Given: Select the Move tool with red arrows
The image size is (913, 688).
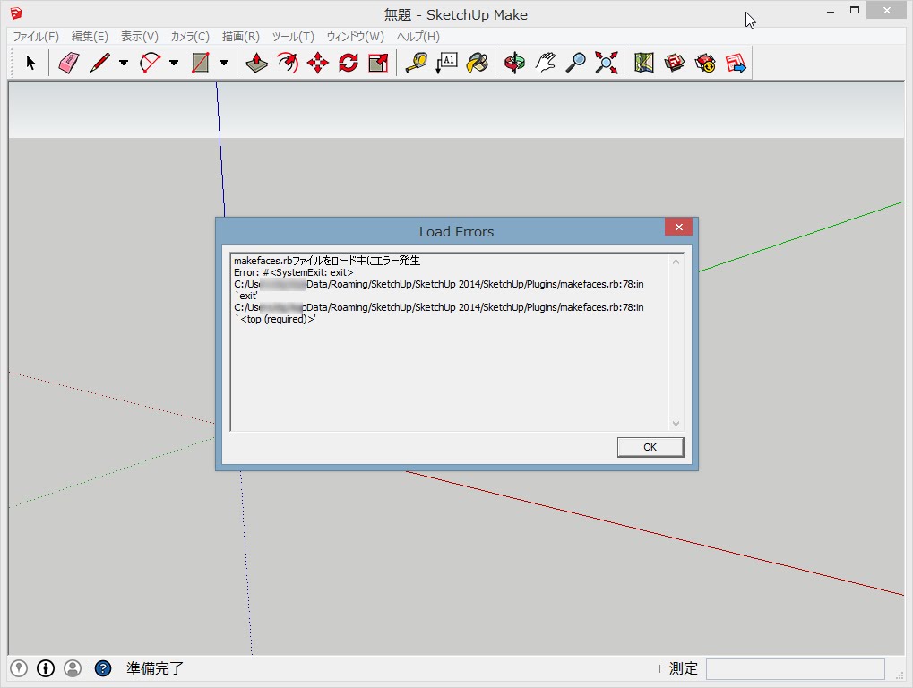Looking at the screenshot, I should point(318,63).
